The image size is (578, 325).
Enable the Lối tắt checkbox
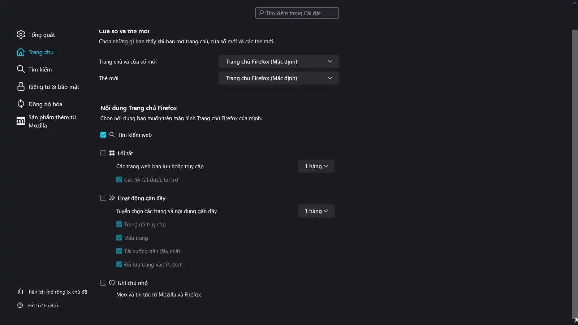click(x=103, y=153)
